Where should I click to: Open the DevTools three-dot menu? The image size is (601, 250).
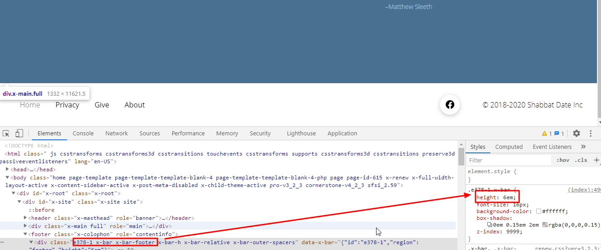[x=591, y=134]
